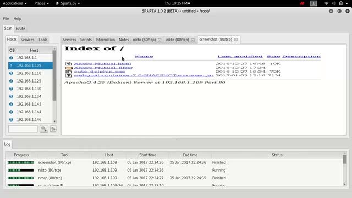Screen dimensions: 352x198
Task: Click the folder icon next to Altoro Mutual_files
Action: [69, 68]
